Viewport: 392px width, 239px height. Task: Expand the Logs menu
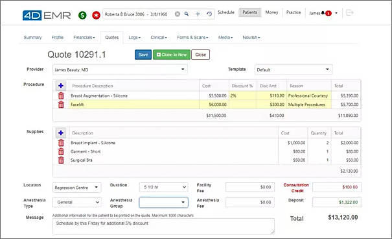(135, 37)
